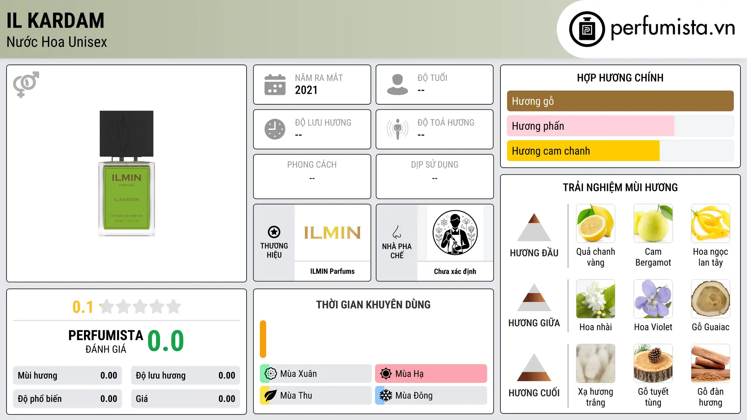Click the clock icon beside Độ lưu hương
Screen dimensions: 747x420
[x=275, y=129]
